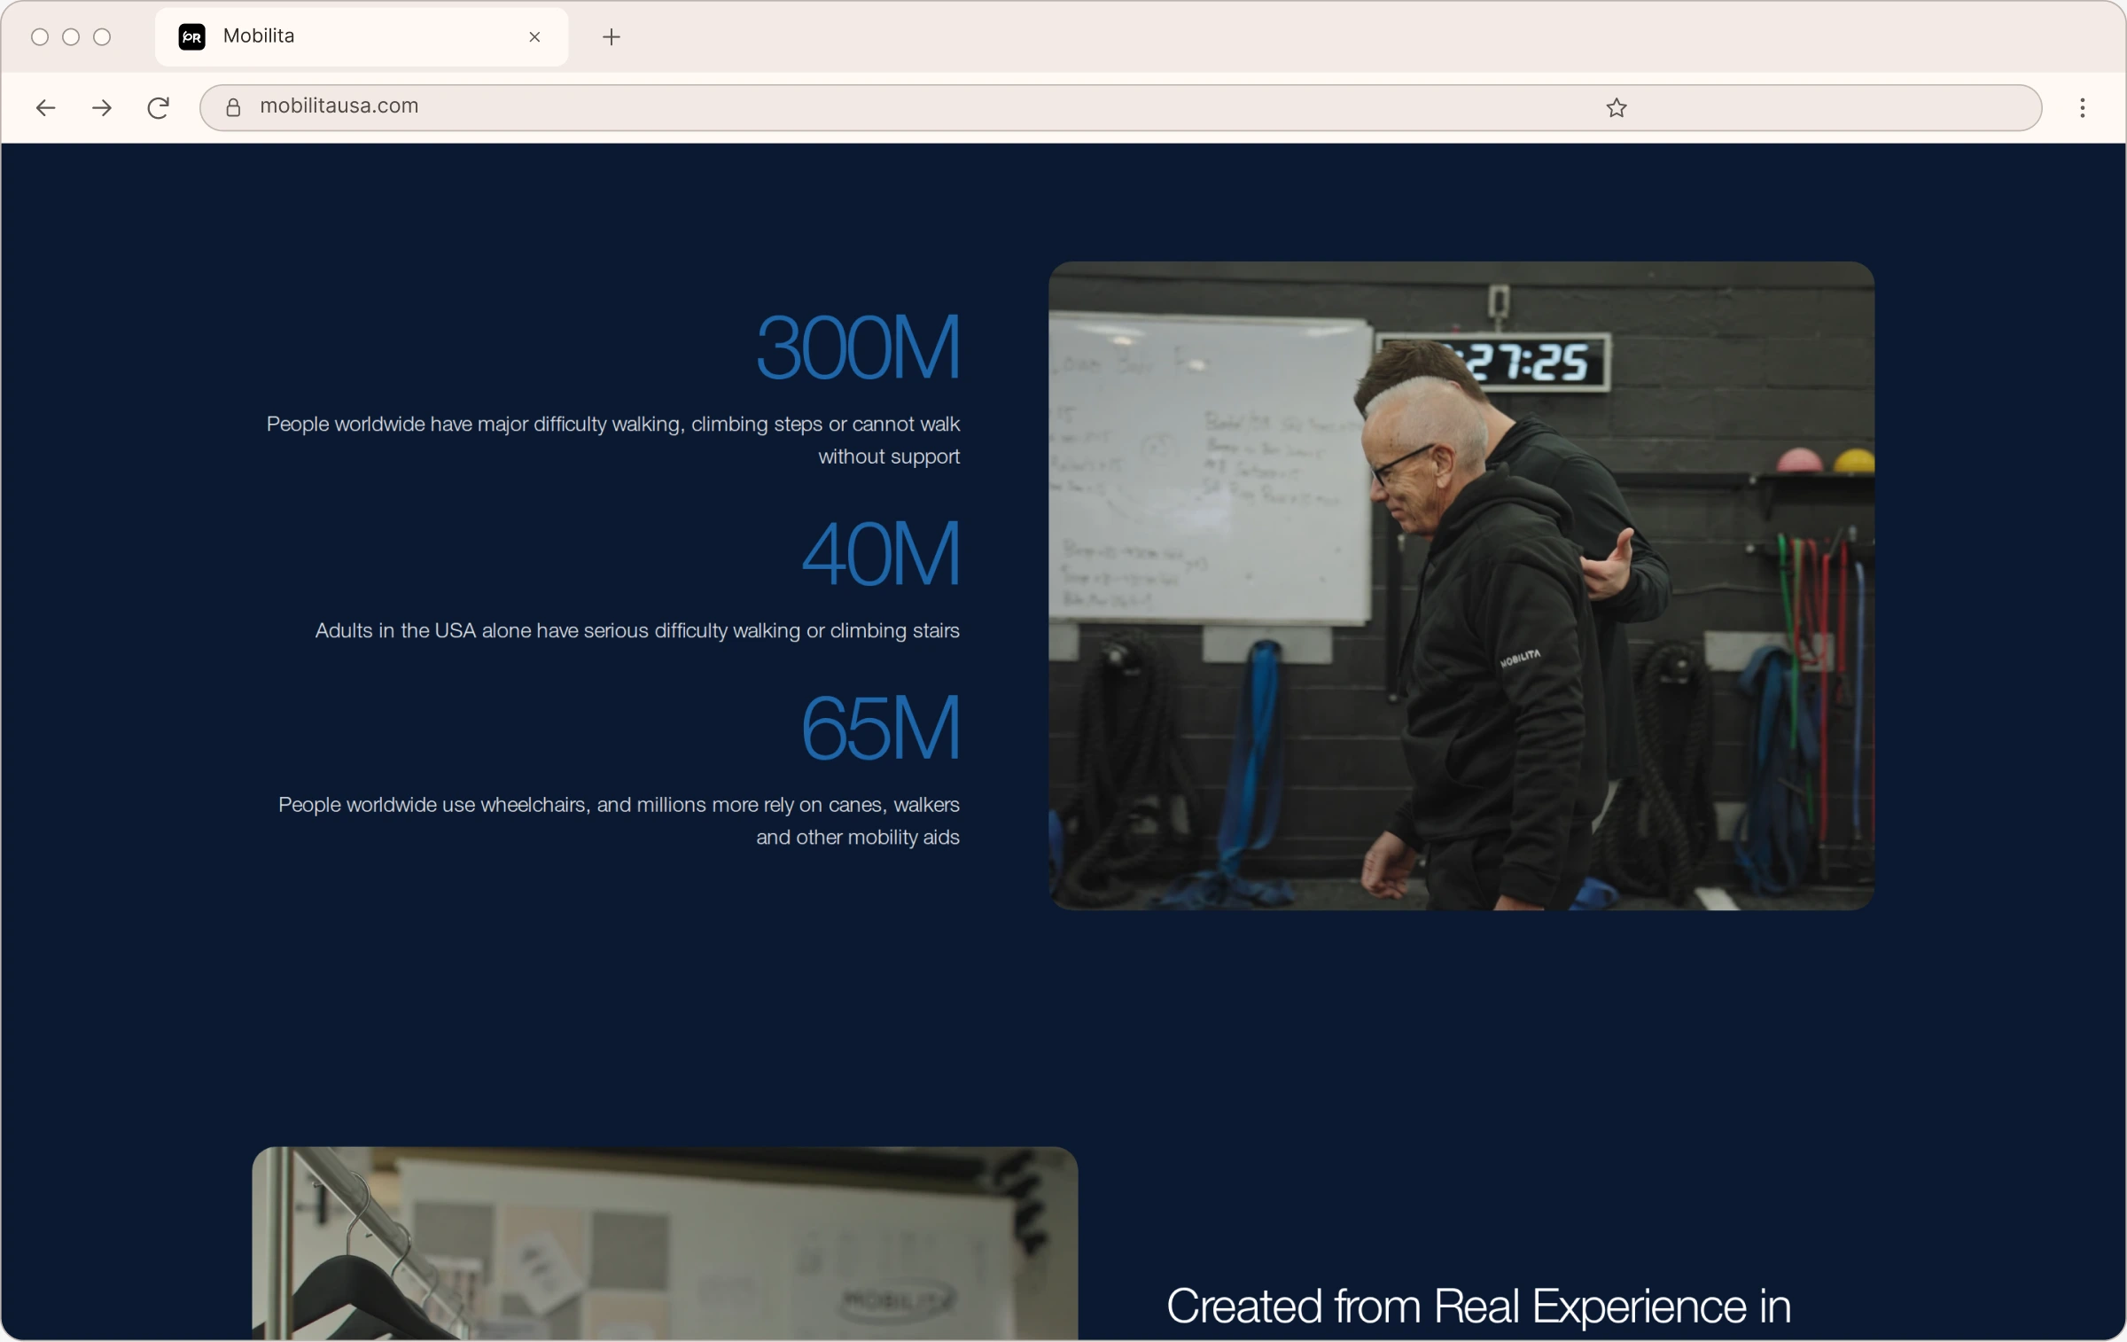Open the browser three-dot menu
The image size is (2127, 1342).
[2082, 107]
